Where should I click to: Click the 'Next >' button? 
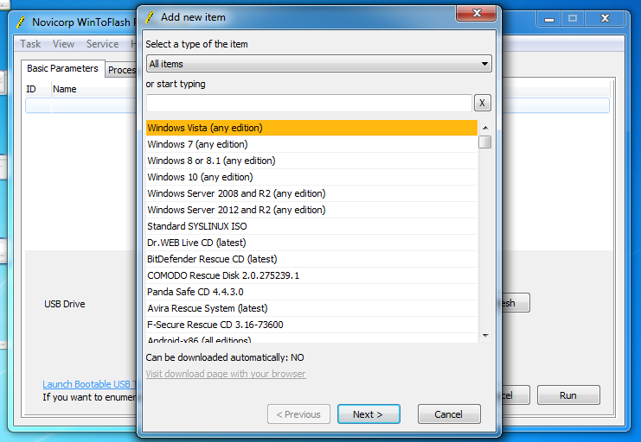(369, 414)
